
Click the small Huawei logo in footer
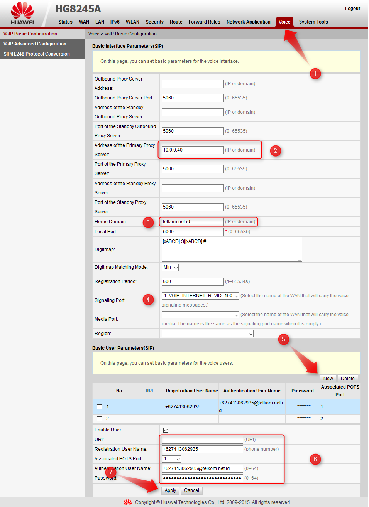point(127,502)
